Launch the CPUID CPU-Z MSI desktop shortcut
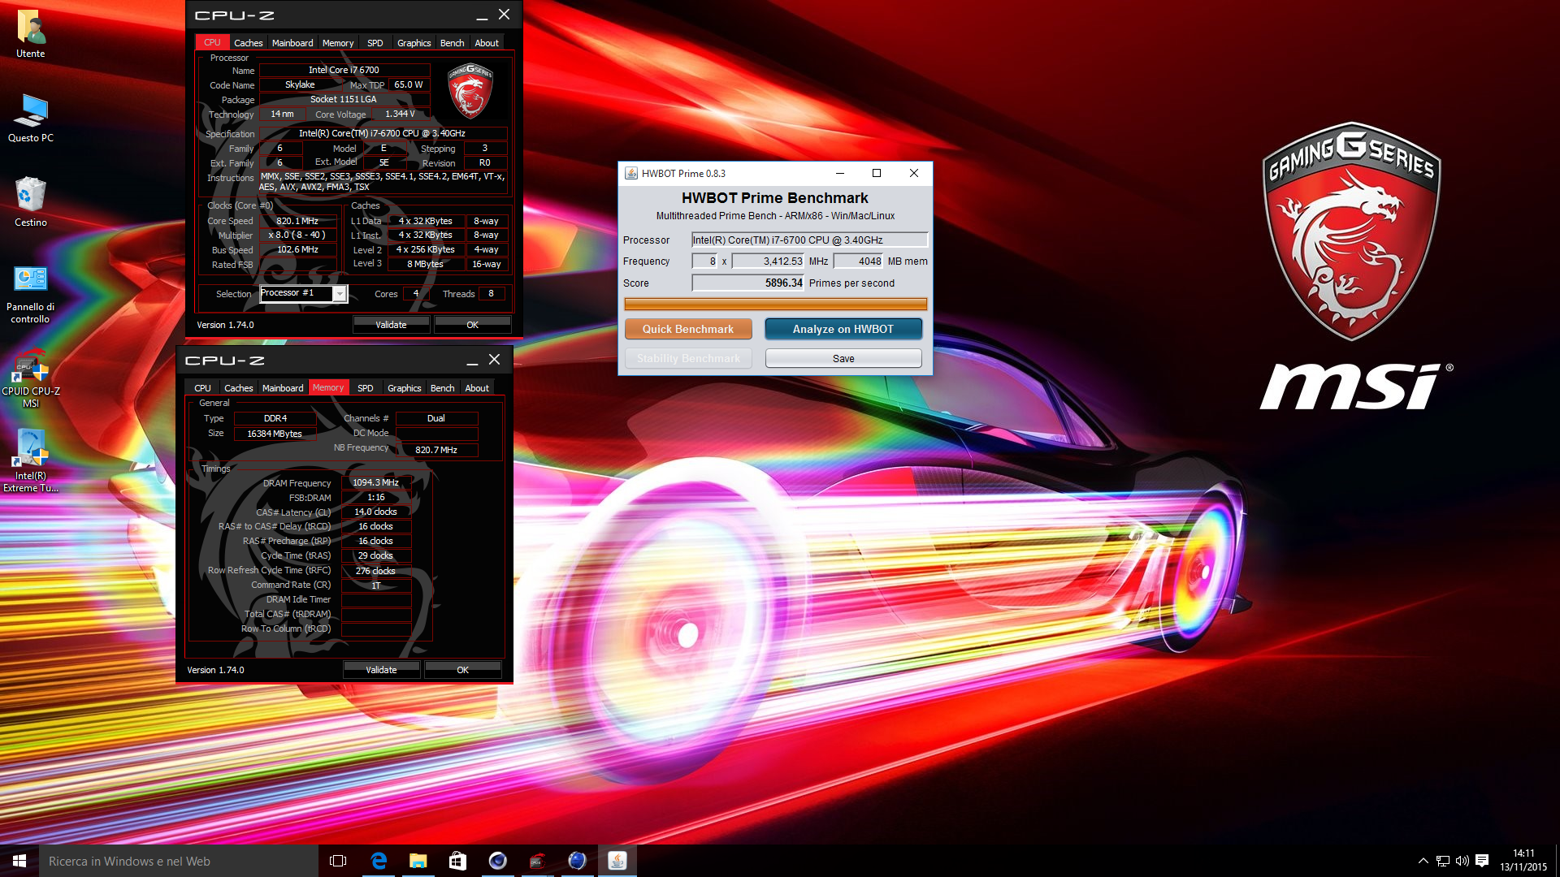The image size is (1560, 877). 31,379
